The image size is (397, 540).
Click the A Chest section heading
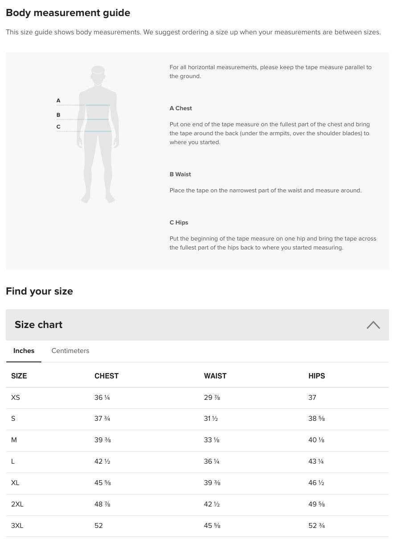pyautogui.click(x=180, y=108)
